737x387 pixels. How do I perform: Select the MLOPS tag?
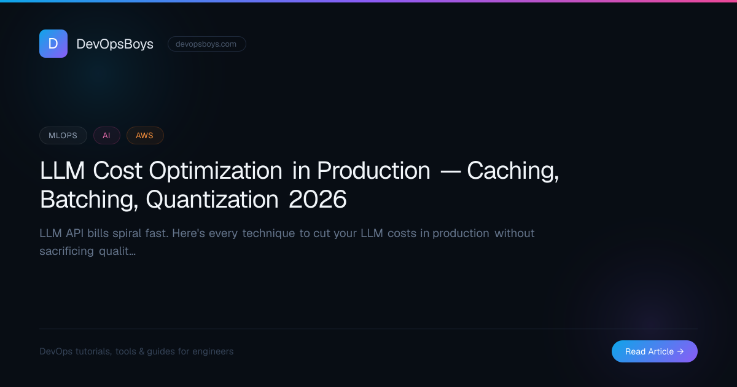pyautogui.click(x=63, y=135)
